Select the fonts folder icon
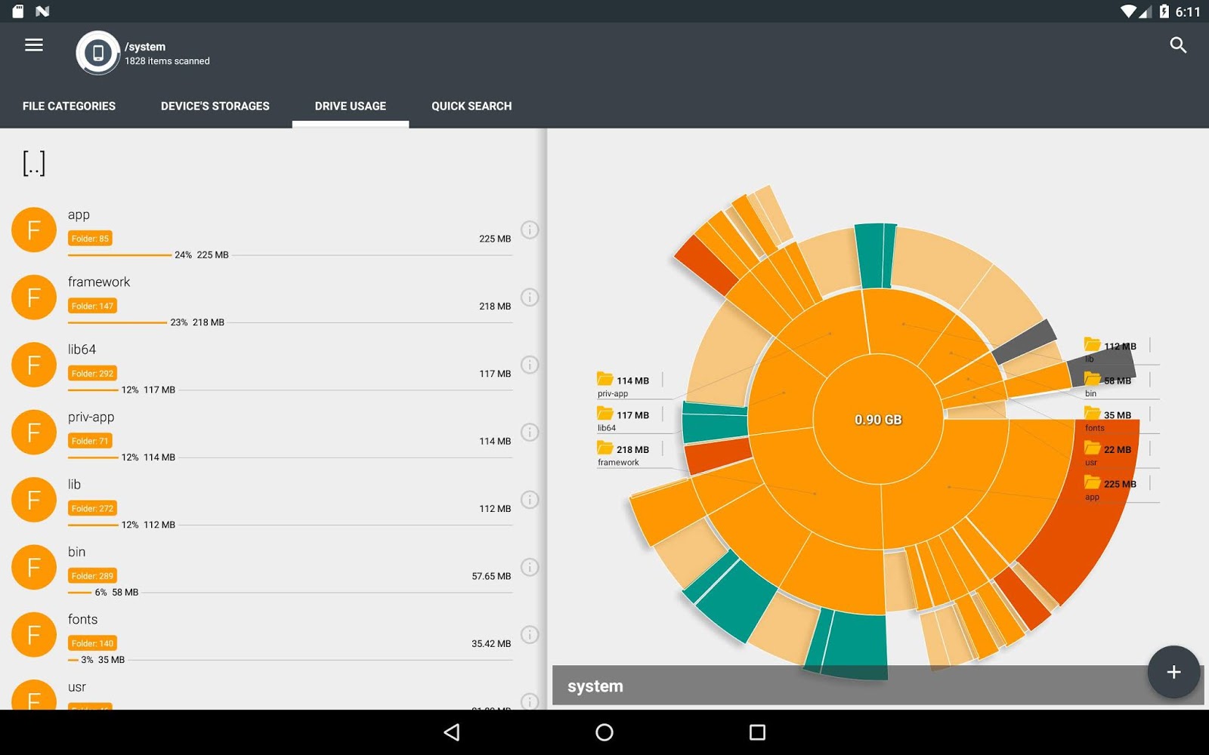Viewport: 1209px width, 755px height. 33,634
